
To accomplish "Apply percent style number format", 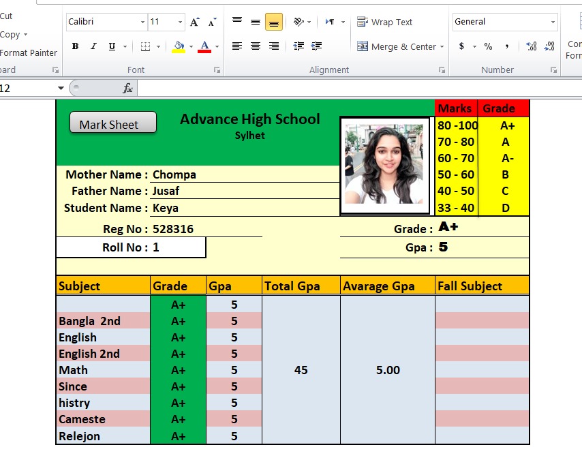I will [x=488, y=46].
